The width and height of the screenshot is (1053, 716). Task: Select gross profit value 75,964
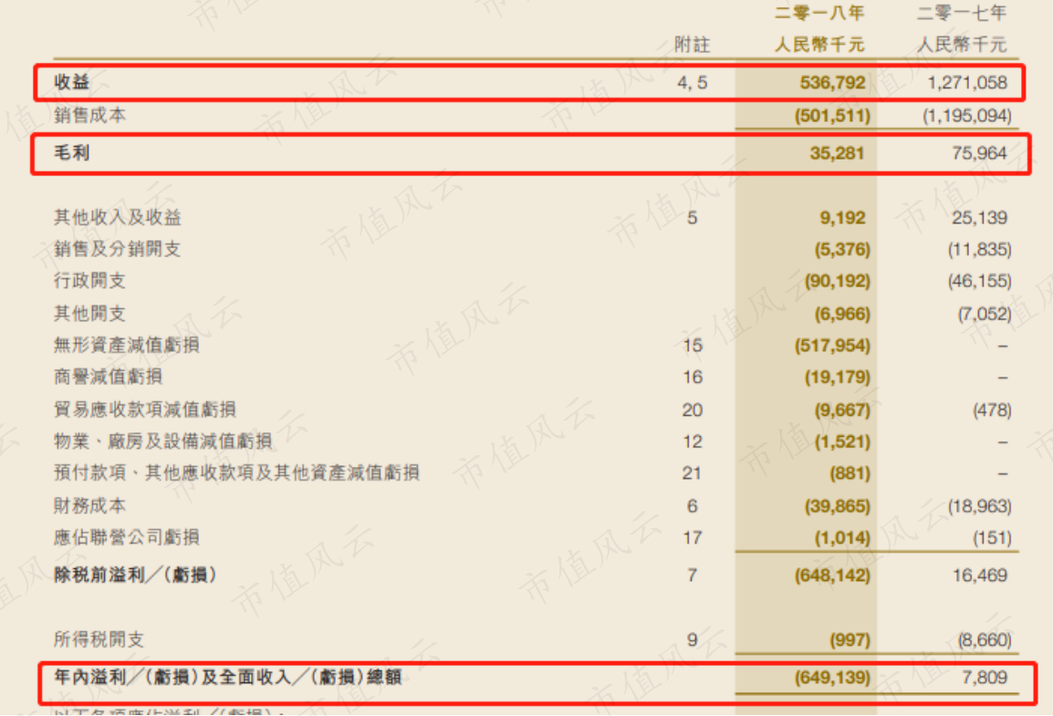979,153
